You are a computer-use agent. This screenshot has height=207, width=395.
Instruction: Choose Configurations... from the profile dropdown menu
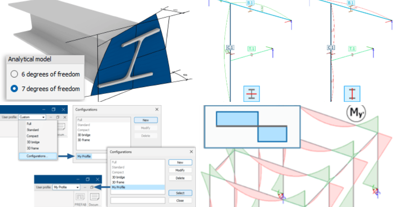click(37, 156)
